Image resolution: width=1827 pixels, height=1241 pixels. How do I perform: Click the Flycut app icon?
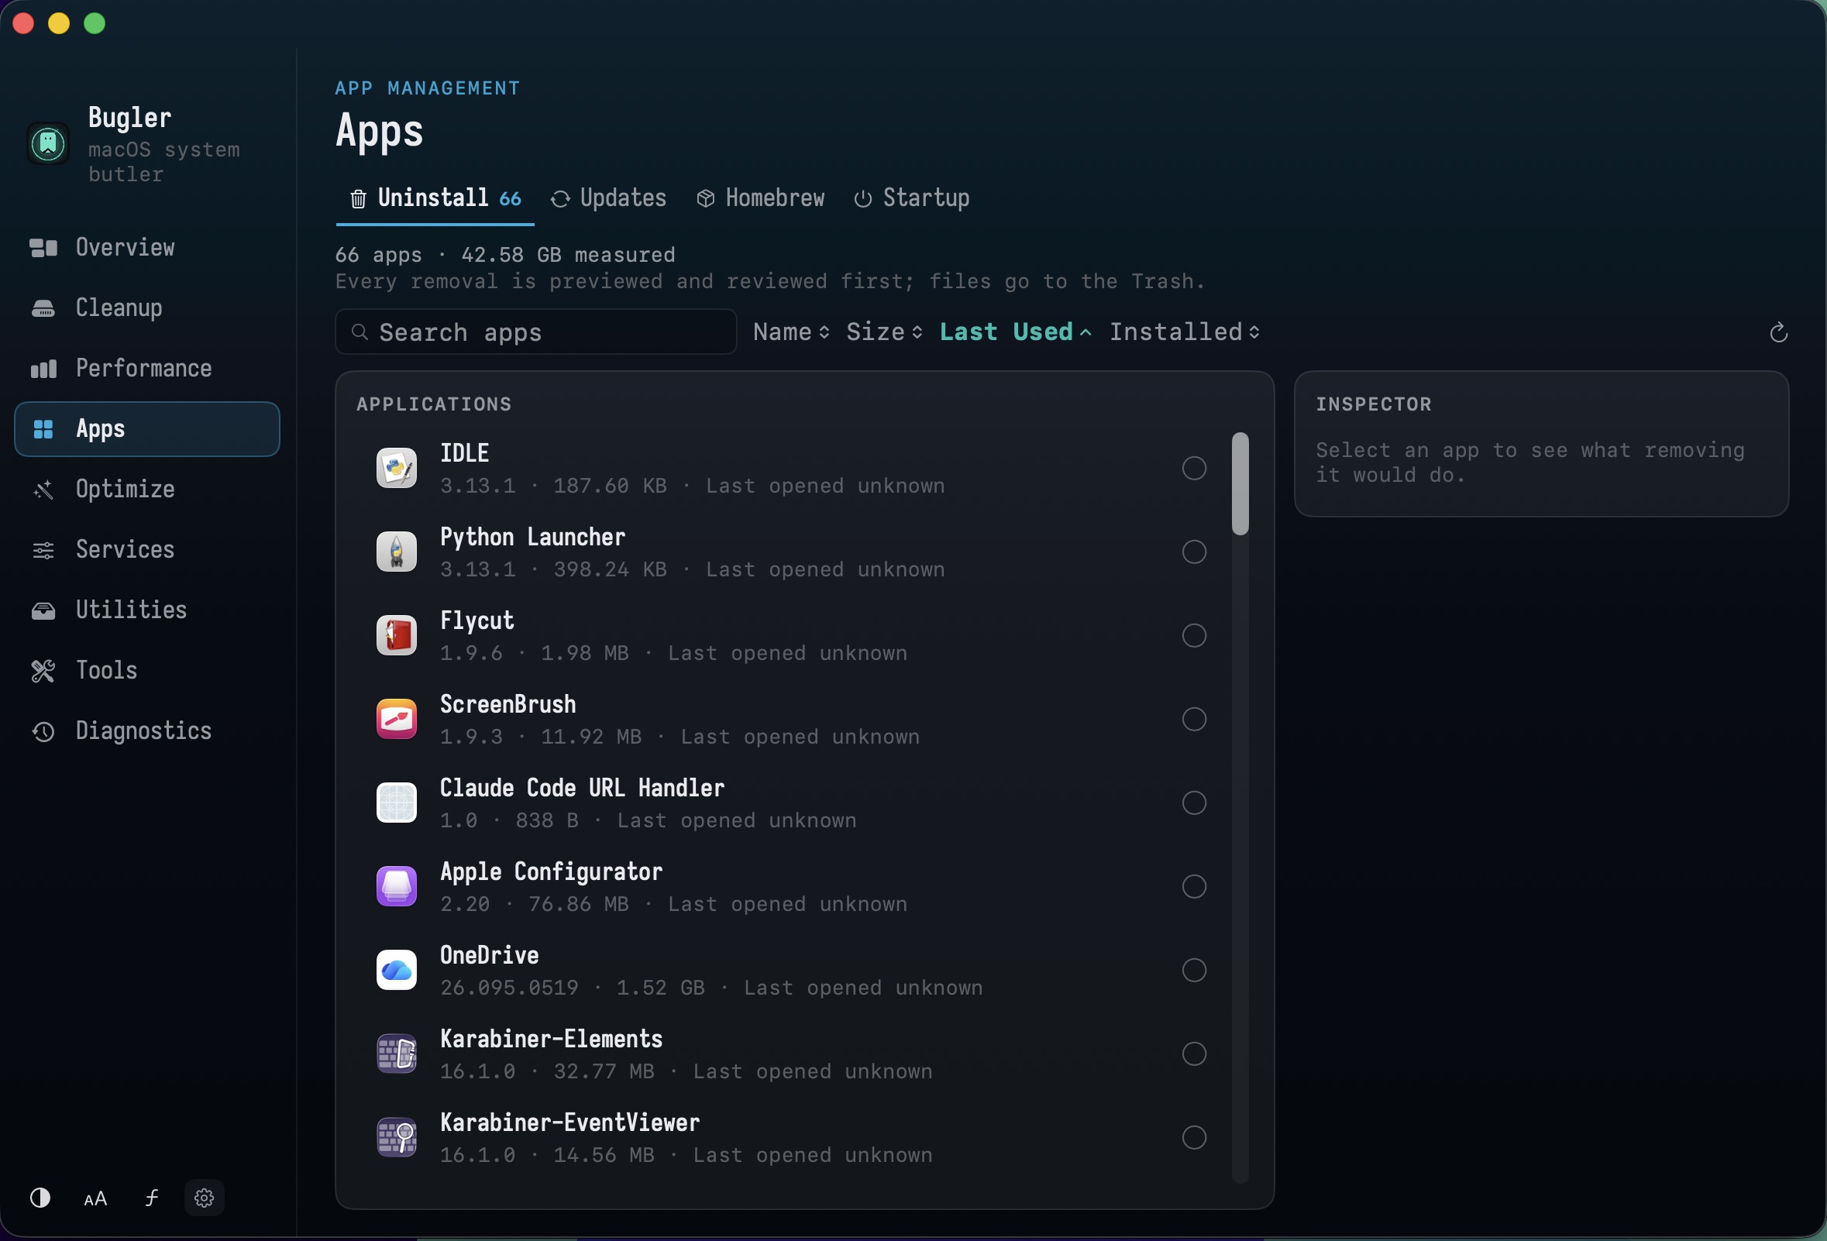pyautogui.click(x=397, y=635)
